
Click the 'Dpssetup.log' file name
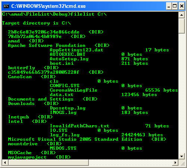click(68, 108)
